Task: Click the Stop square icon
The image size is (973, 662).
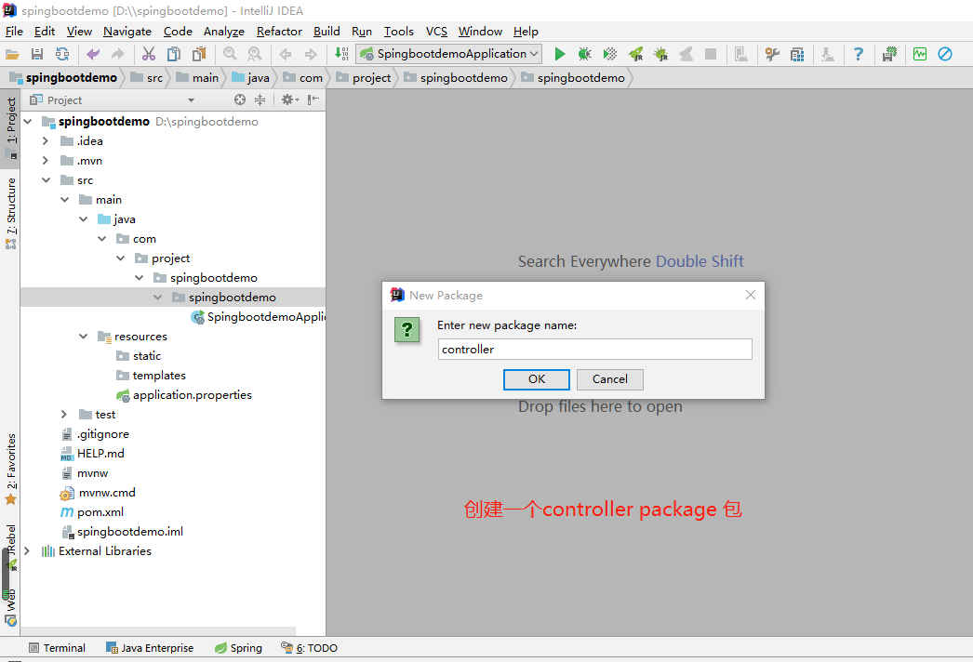Action: click(711, 55)
